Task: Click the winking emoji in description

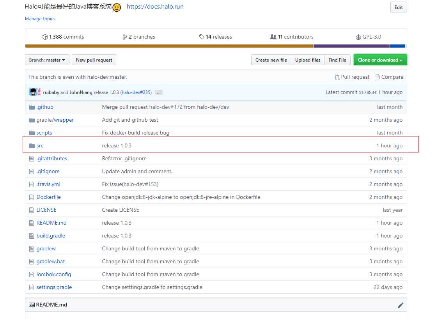Action: tap(117, 7)
